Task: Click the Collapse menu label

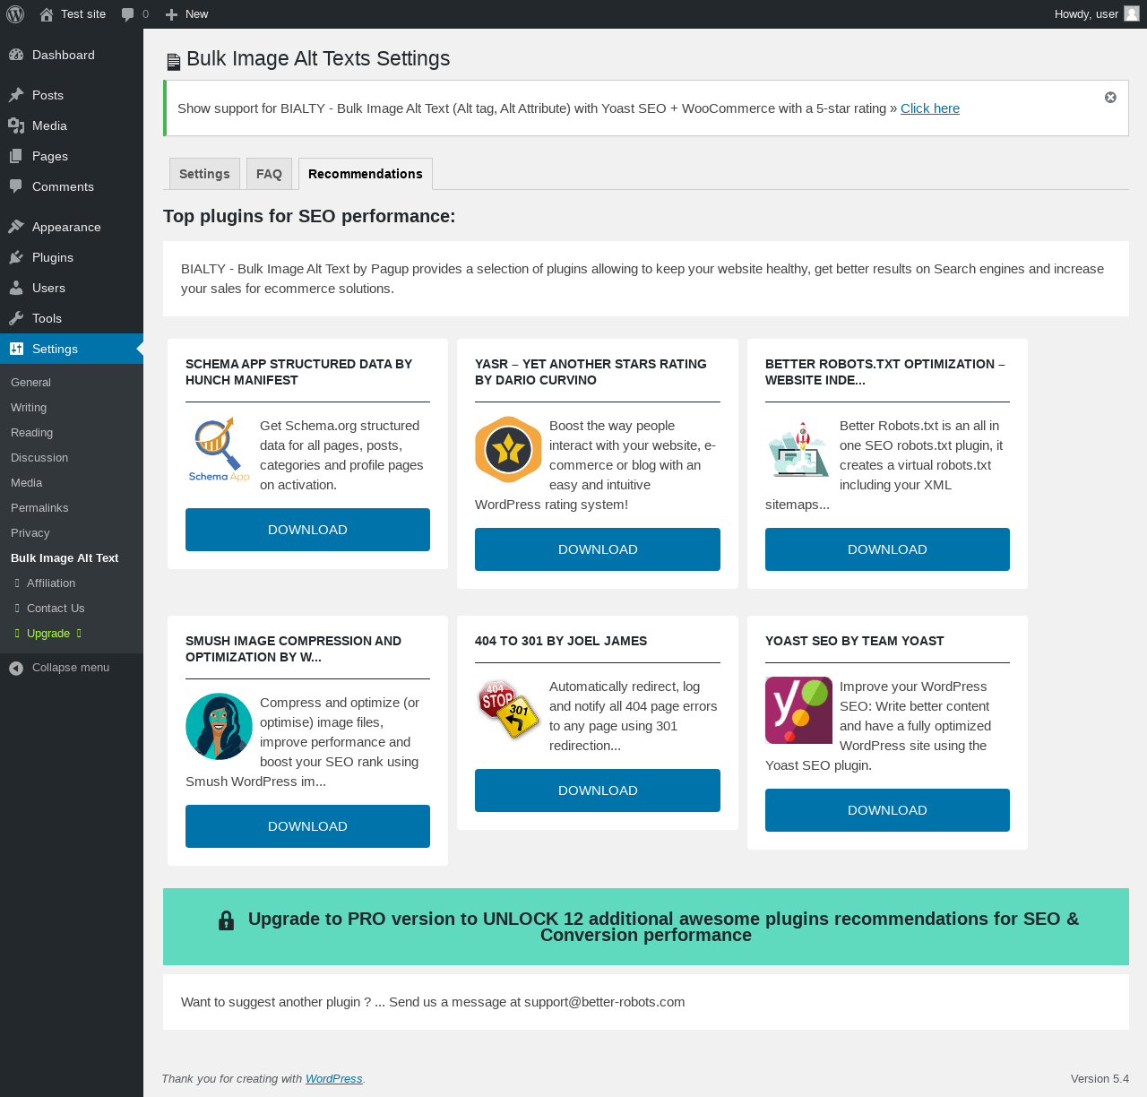Action: click(x=71, y=668)
